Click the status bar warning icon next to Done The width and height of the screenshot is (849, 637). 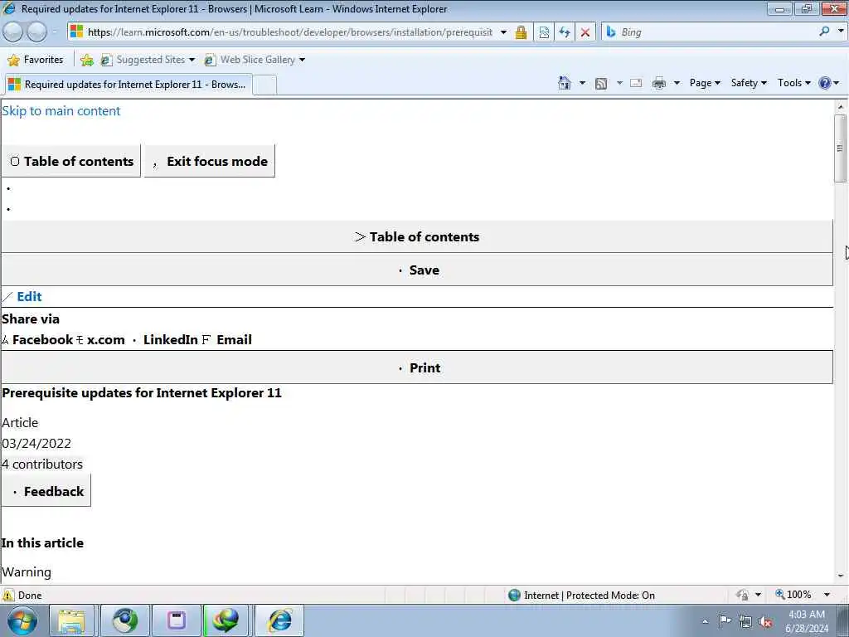pyautogui.click(x=8, y=596)
